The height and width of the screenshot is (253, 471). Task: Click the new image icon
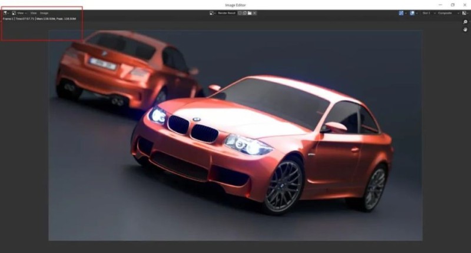[x=244, y=12]
